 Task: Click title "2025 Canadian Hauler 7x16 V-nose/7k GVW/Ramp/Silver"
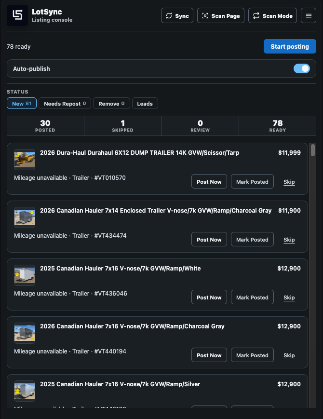tap(120, 384)
